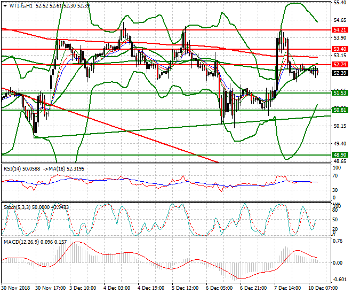Click the 54.65 price scale value
352x294 pixels.
click(340, 20)
